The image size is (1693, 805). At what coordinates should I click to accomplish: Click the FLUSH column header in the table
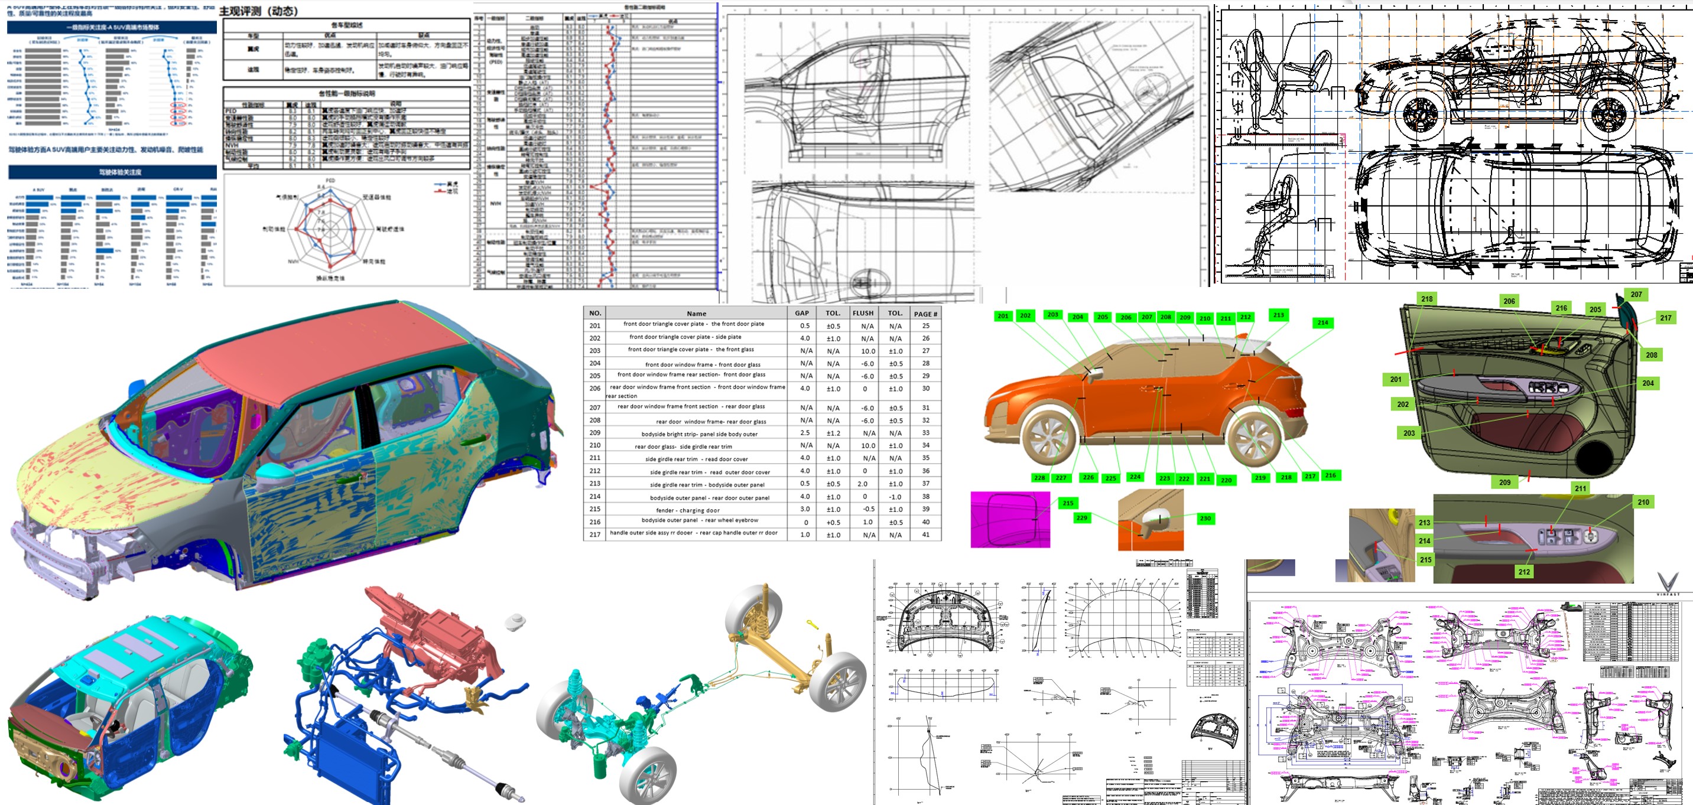(x=863, y=313)
